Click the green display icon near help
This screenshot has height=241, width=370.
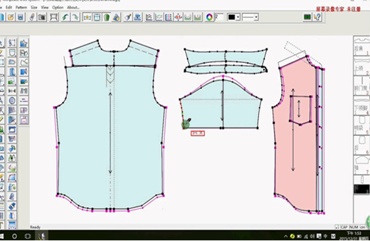click(x=307, y=18)
